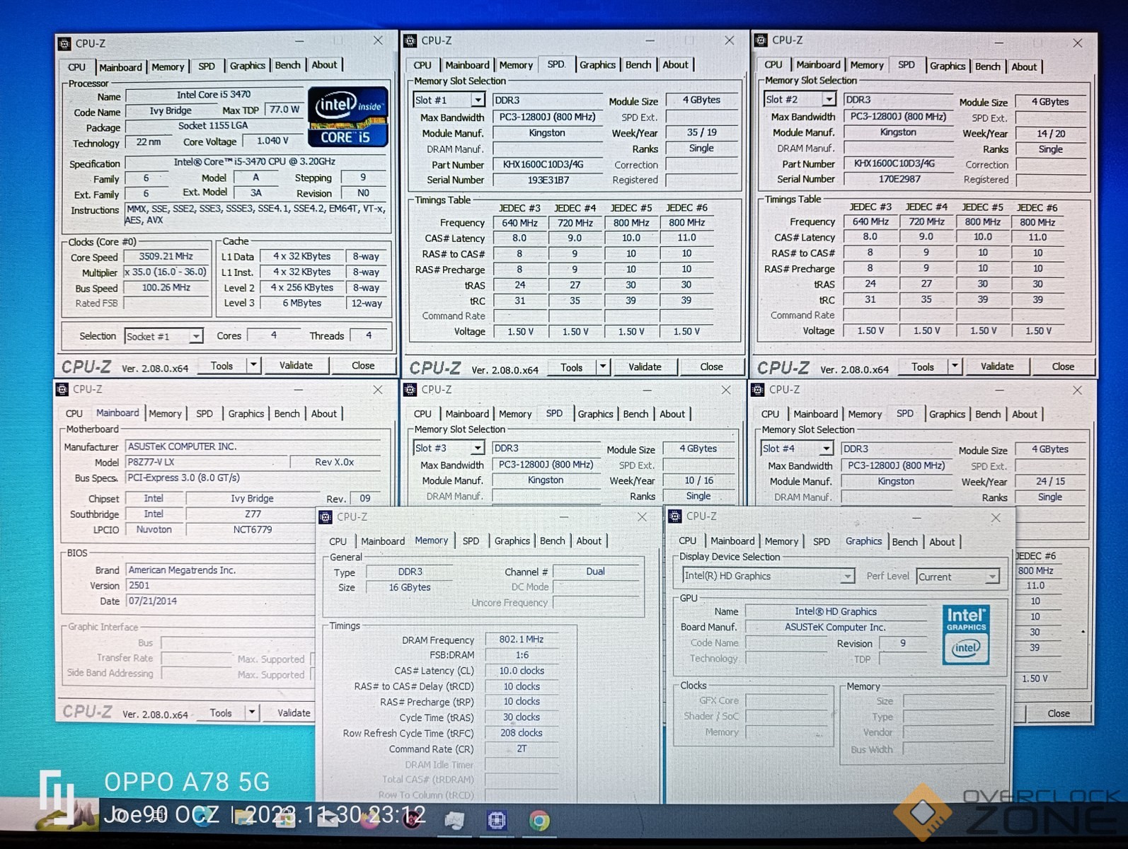This screenshot has height=849, width=1128.
Task: Expand Tools arrow in Slot #1 window
Action: (603, 366)
